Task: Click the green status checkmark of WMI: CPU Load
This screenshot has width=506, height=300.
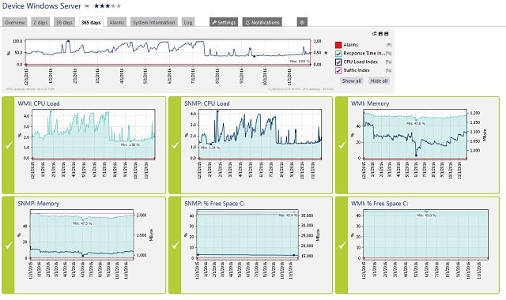Action: pos(9,145)
